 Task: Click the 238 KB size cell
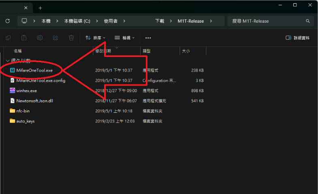point(197,70)
